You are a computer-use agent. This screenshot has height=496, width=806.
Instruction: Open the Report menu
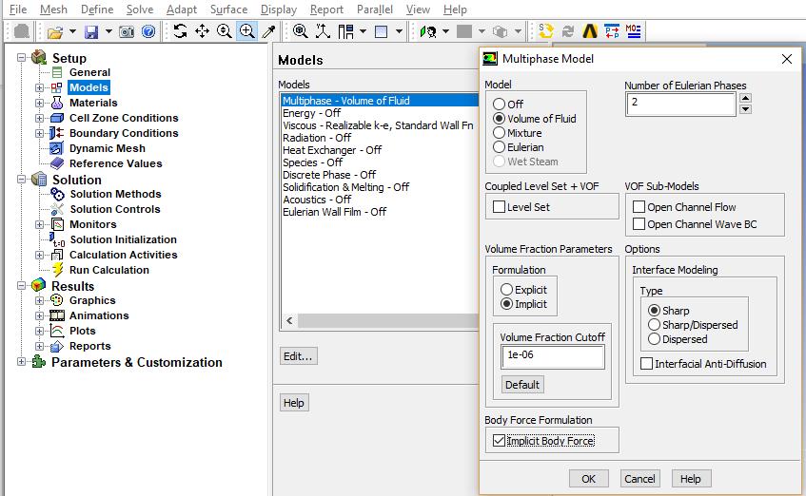coord(326,10)
